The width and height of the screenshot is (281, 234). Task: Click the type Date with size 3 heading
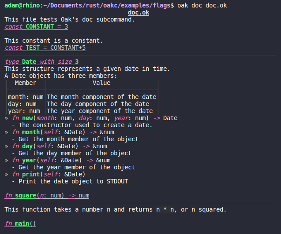(41, 62)
